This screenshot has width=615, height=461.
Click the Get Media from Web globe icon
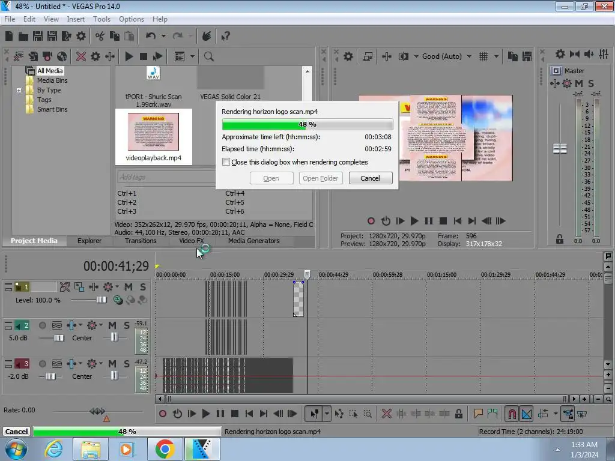pos(62,56)
